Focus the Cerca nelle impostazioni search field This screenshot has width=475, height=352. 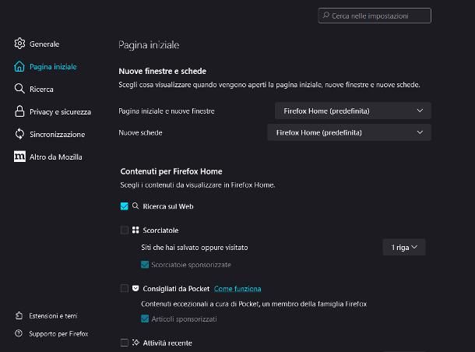pos(375,16)
